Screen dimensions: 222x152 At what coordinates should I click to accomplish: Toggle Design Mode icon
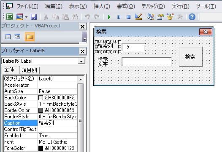[x=138, y=17]
